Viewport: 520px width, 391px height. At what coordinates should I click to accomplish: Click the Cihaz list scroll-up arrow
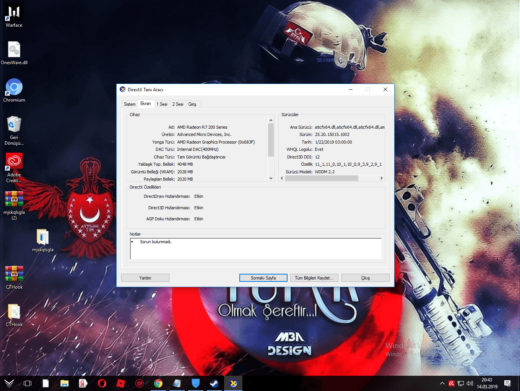click(271, 120)
